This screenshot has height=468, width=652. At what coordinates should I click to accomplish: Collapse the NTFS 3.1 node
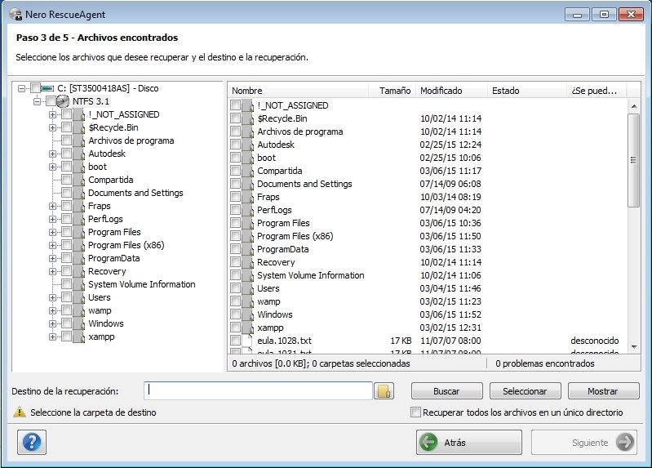click(x=37, y=101)
